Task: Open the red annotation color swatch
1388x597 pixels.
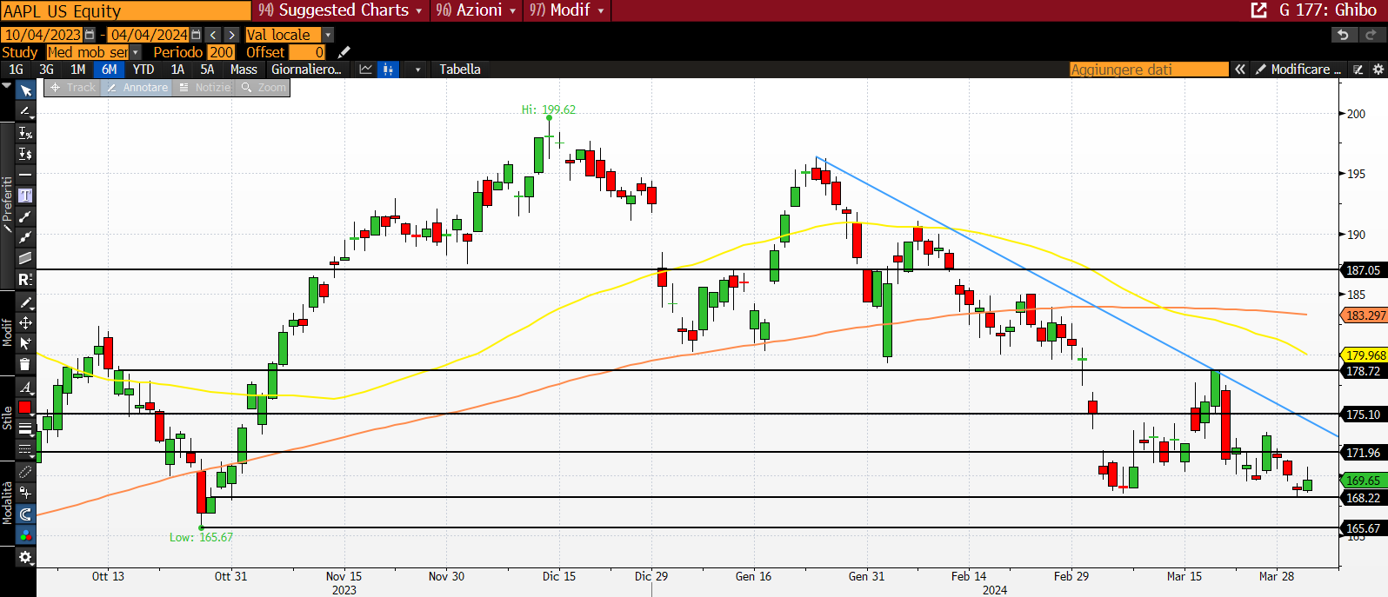Action: coord(25,408)
